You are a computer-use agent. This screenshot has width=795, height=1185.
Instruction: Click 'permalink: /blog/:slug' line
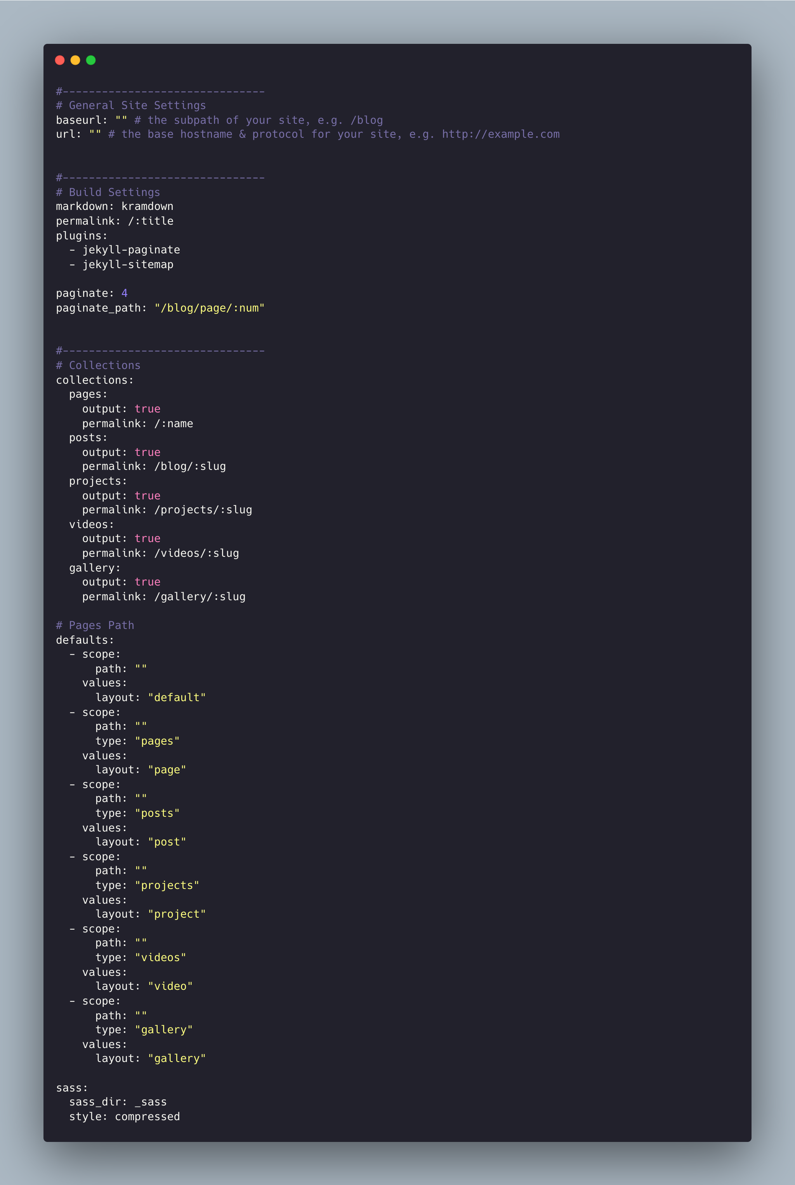[154, 466]
